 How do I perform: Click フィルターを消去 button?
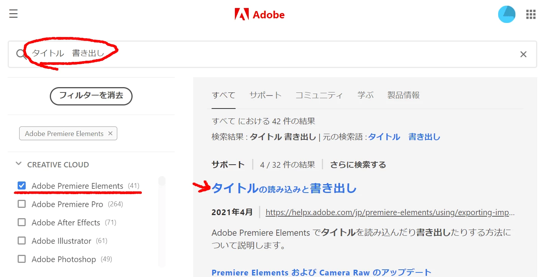[x=91, y=96]
